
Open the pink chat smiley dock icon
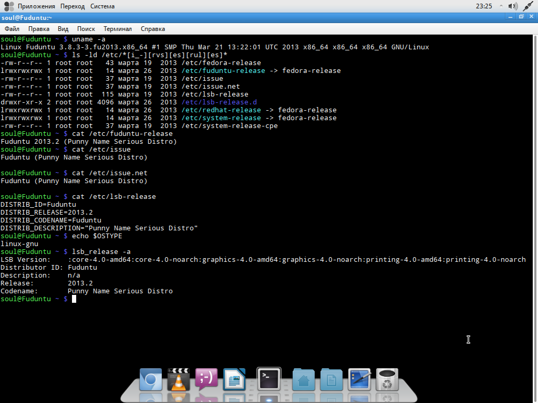point(206,379)
